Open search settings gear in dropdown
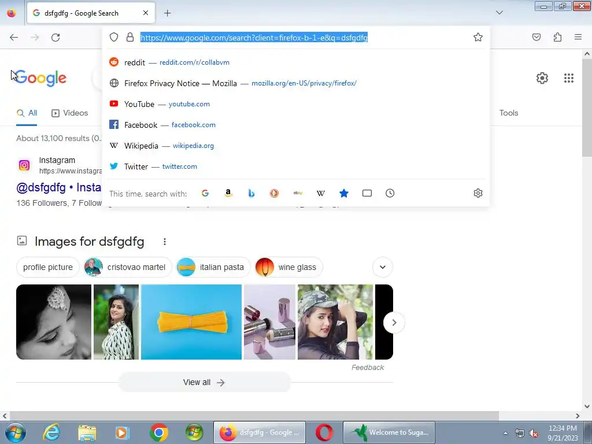Image resolution: width=592 pixels, height=444 pixels. (x=478, y=193)
